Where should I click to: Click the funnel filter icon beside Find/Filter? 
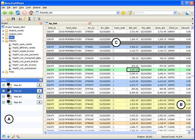coord(130,13)
